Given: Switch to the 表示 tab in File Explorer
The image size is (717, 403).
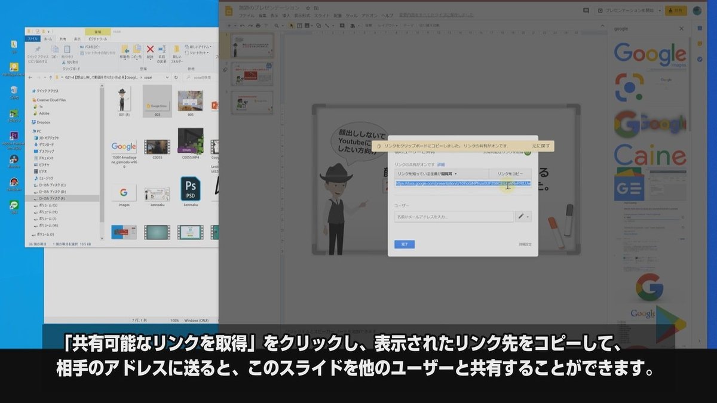Looking at the screenshot, I should [77, 39].
